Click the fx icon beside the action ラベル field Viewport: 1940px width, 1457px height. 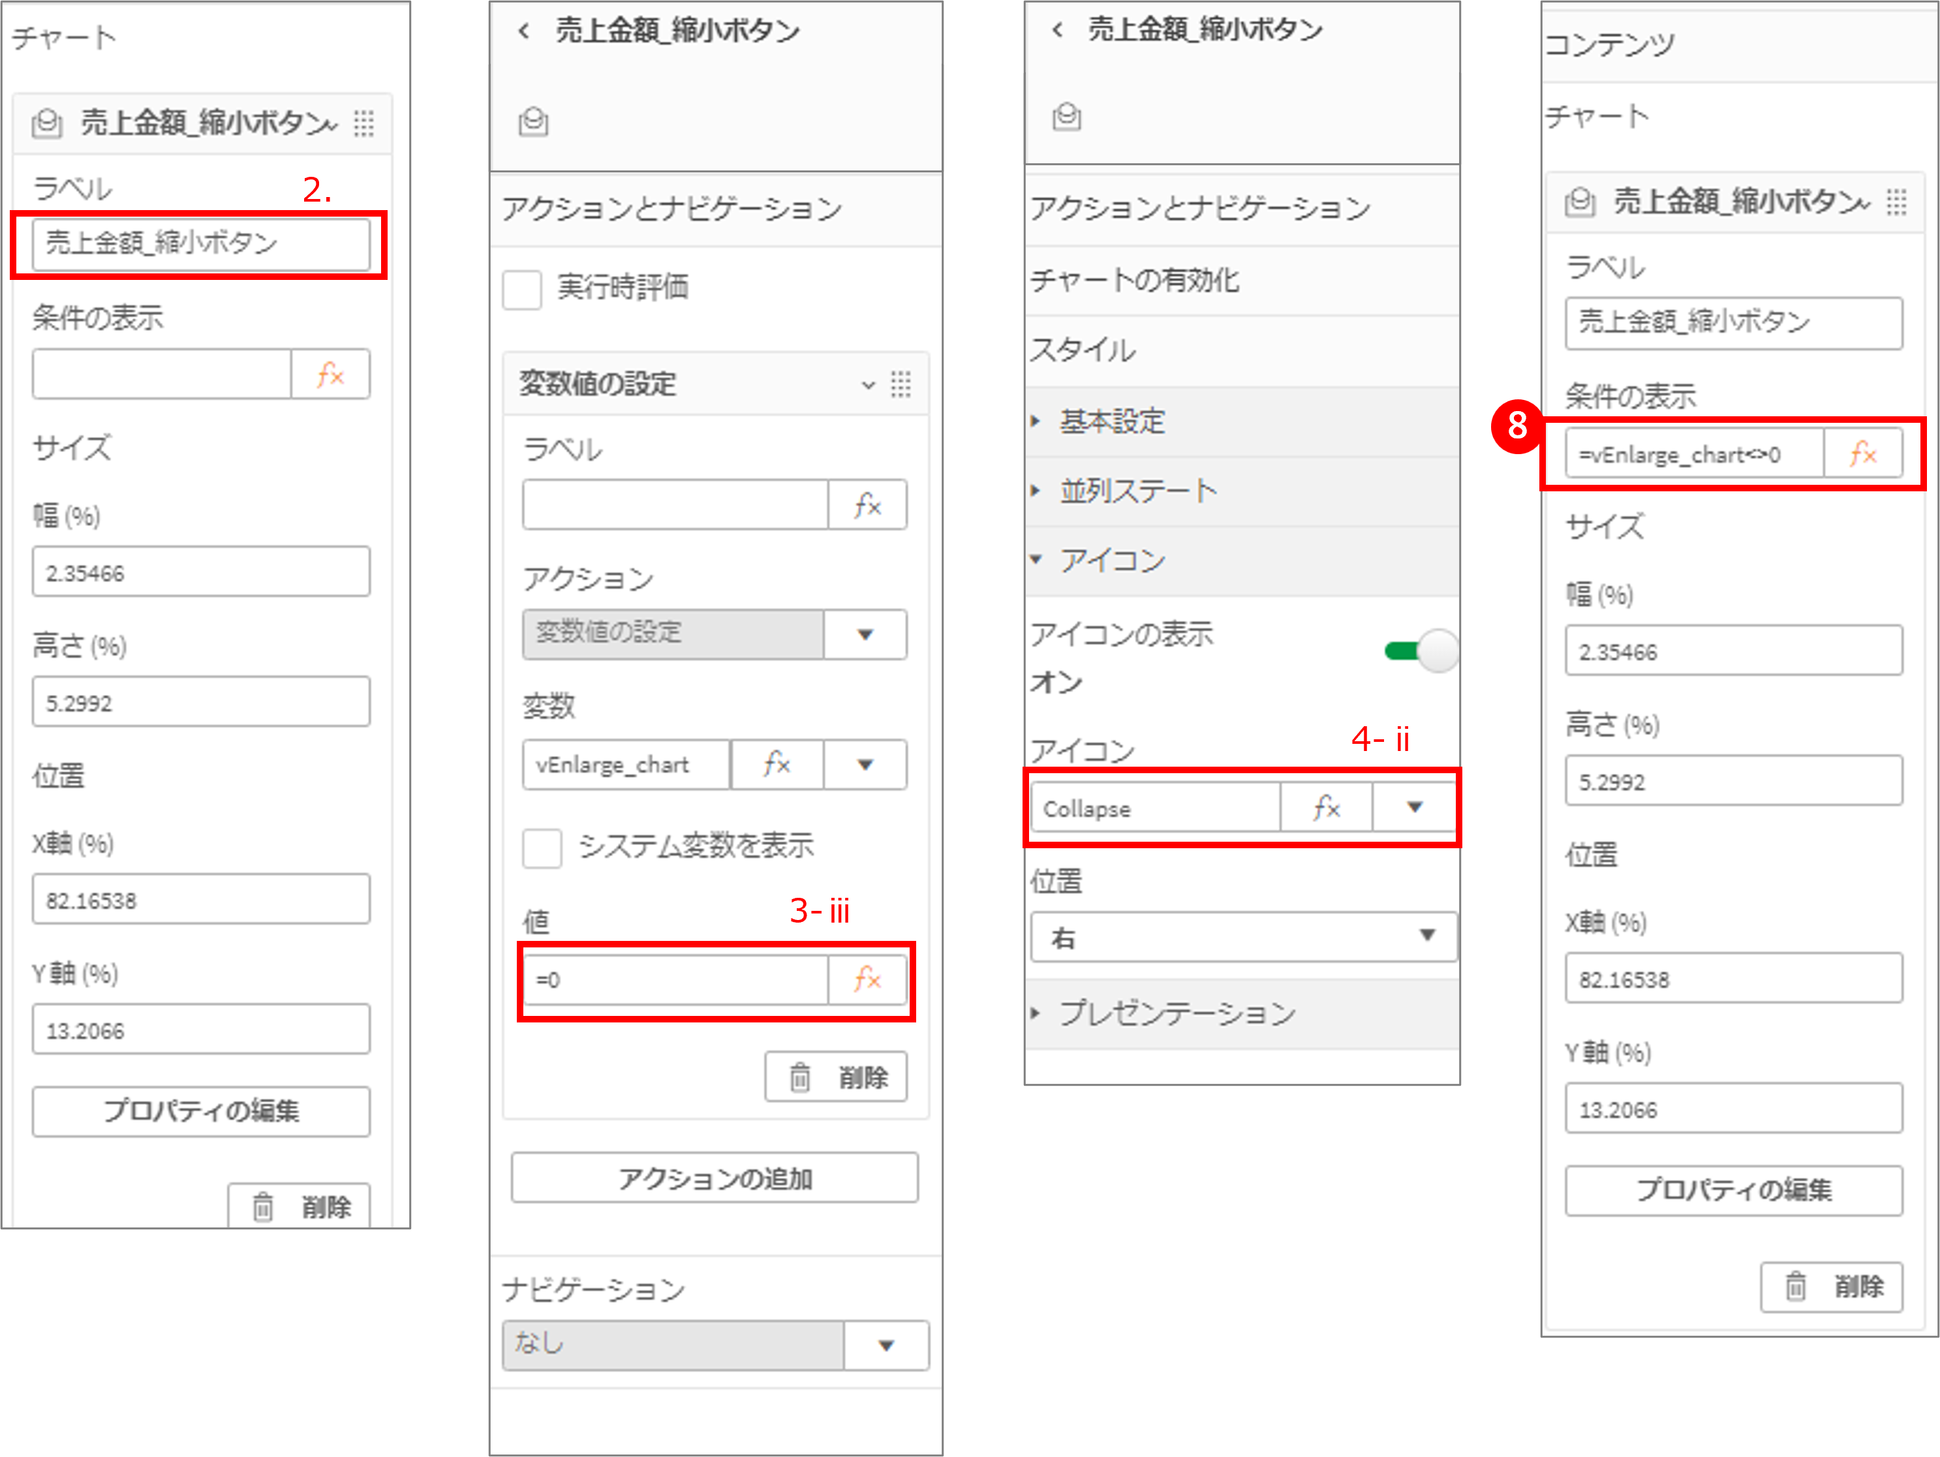click(x=867, y=504)
